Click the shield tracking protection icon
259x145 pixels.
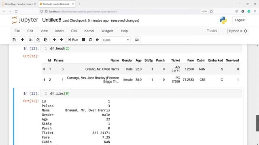tap(42, 12)
